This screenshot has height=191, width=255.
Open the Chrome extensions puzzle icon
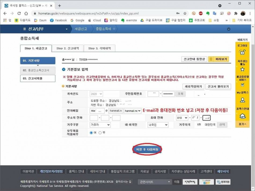click(236, 13)
